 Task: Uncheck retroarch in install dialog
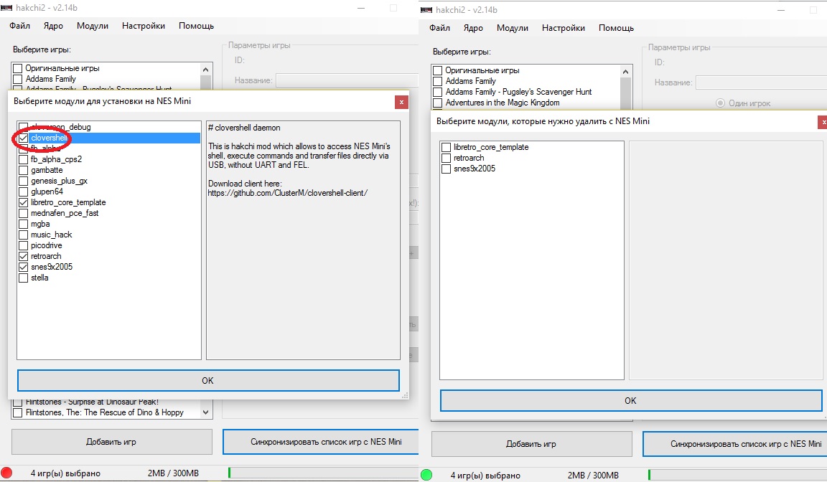pyautogui.click(x=23, y=256)
